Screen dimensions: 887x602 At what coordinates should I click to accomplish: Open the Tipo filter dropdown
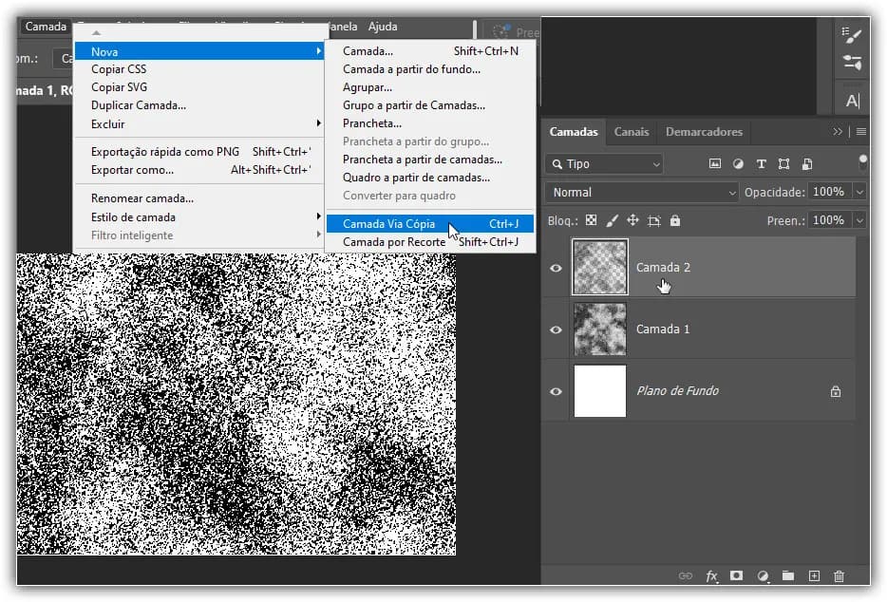[605, 164]
